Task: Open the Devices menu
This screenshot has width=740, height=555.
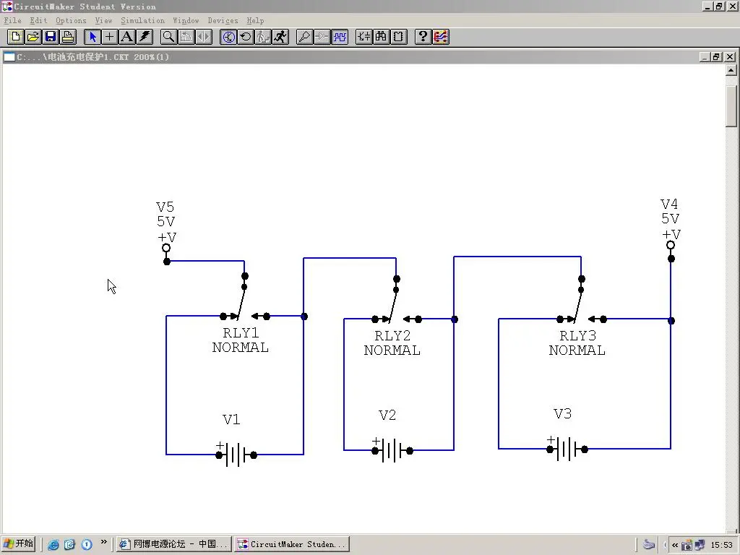Action: pos(223,20)
